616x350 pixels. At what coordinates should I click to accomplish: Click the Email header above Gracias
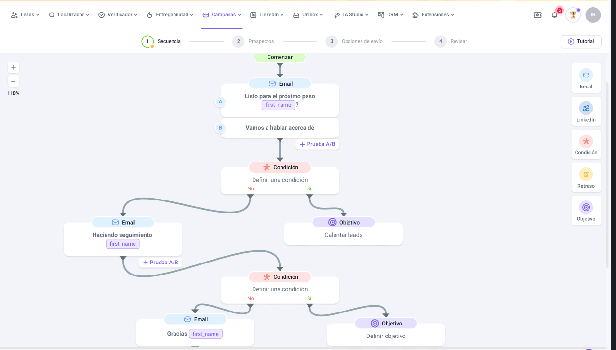[x=195, y=319]
